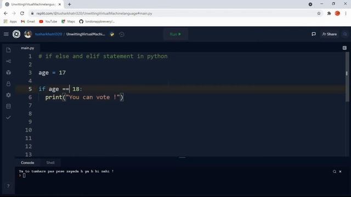351x197 pixels.
Task: Clear console with the X icon
Action: pyautogui.click(x=340, y=171)
